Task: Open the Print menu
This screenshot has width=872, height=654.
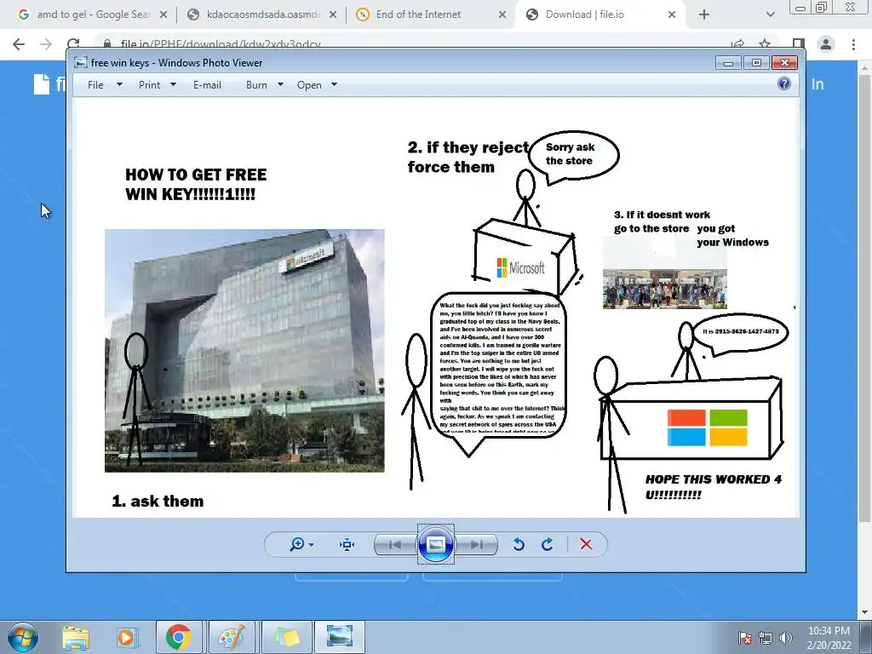Action: pyautogui.click(x=149, y=85)
